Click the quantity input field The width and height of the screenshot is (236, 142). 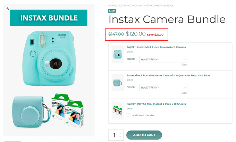[x=113, y=135]
